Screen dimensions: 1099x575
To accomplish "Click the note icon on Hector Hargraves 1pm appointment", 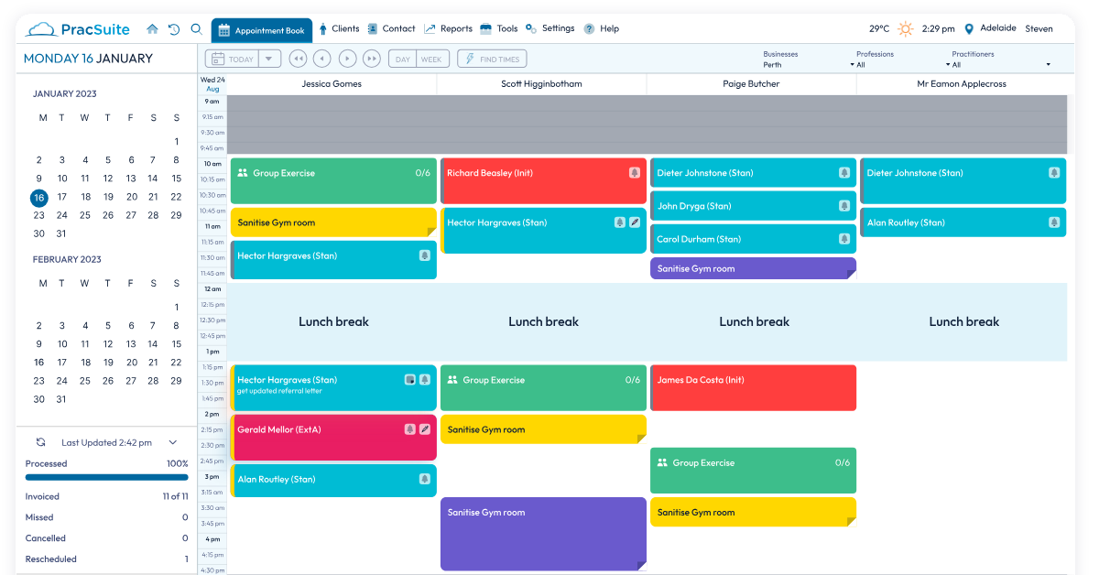I will tap(410, 380).
